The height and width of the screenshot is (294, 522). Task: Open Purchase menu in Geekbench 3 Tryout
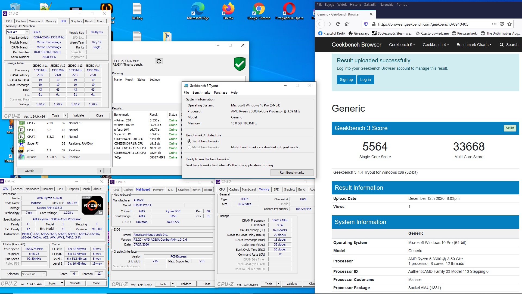point(220,93)
